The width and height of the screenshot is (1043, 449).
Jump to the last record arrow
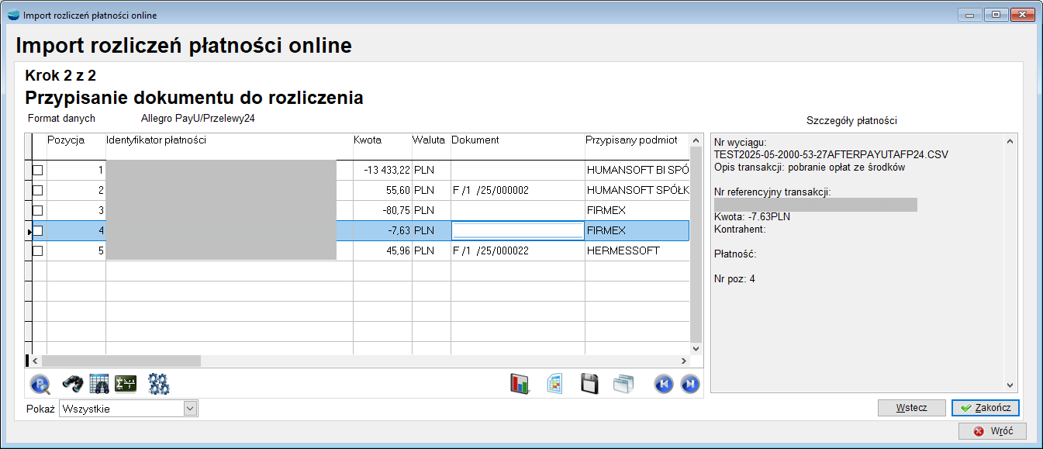pos(690,384)
